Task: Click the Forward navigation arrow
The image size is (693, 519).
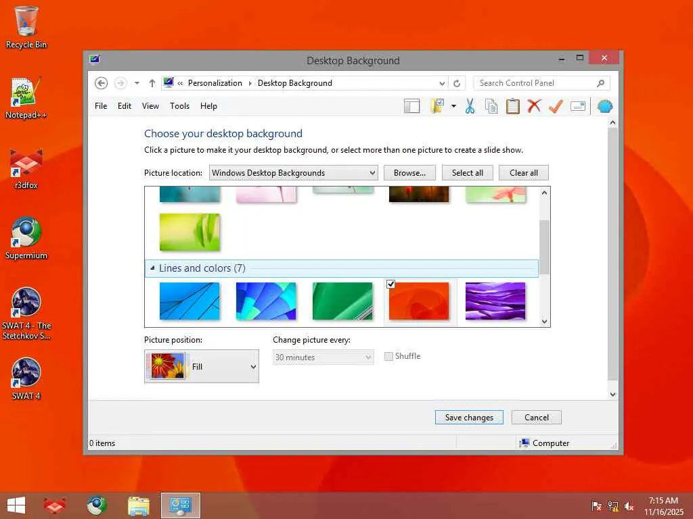Action: pos(120,83)
